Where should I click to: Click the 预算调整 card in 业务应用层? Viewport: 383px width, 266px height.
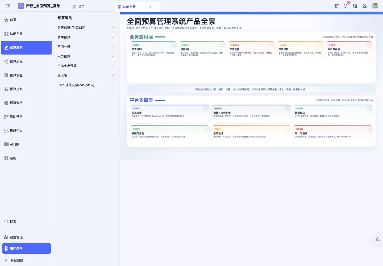(251, 51)
